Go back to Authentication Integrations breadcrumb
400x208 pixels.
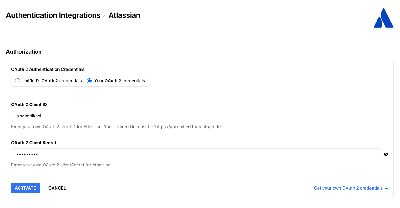tap(53, 15)
